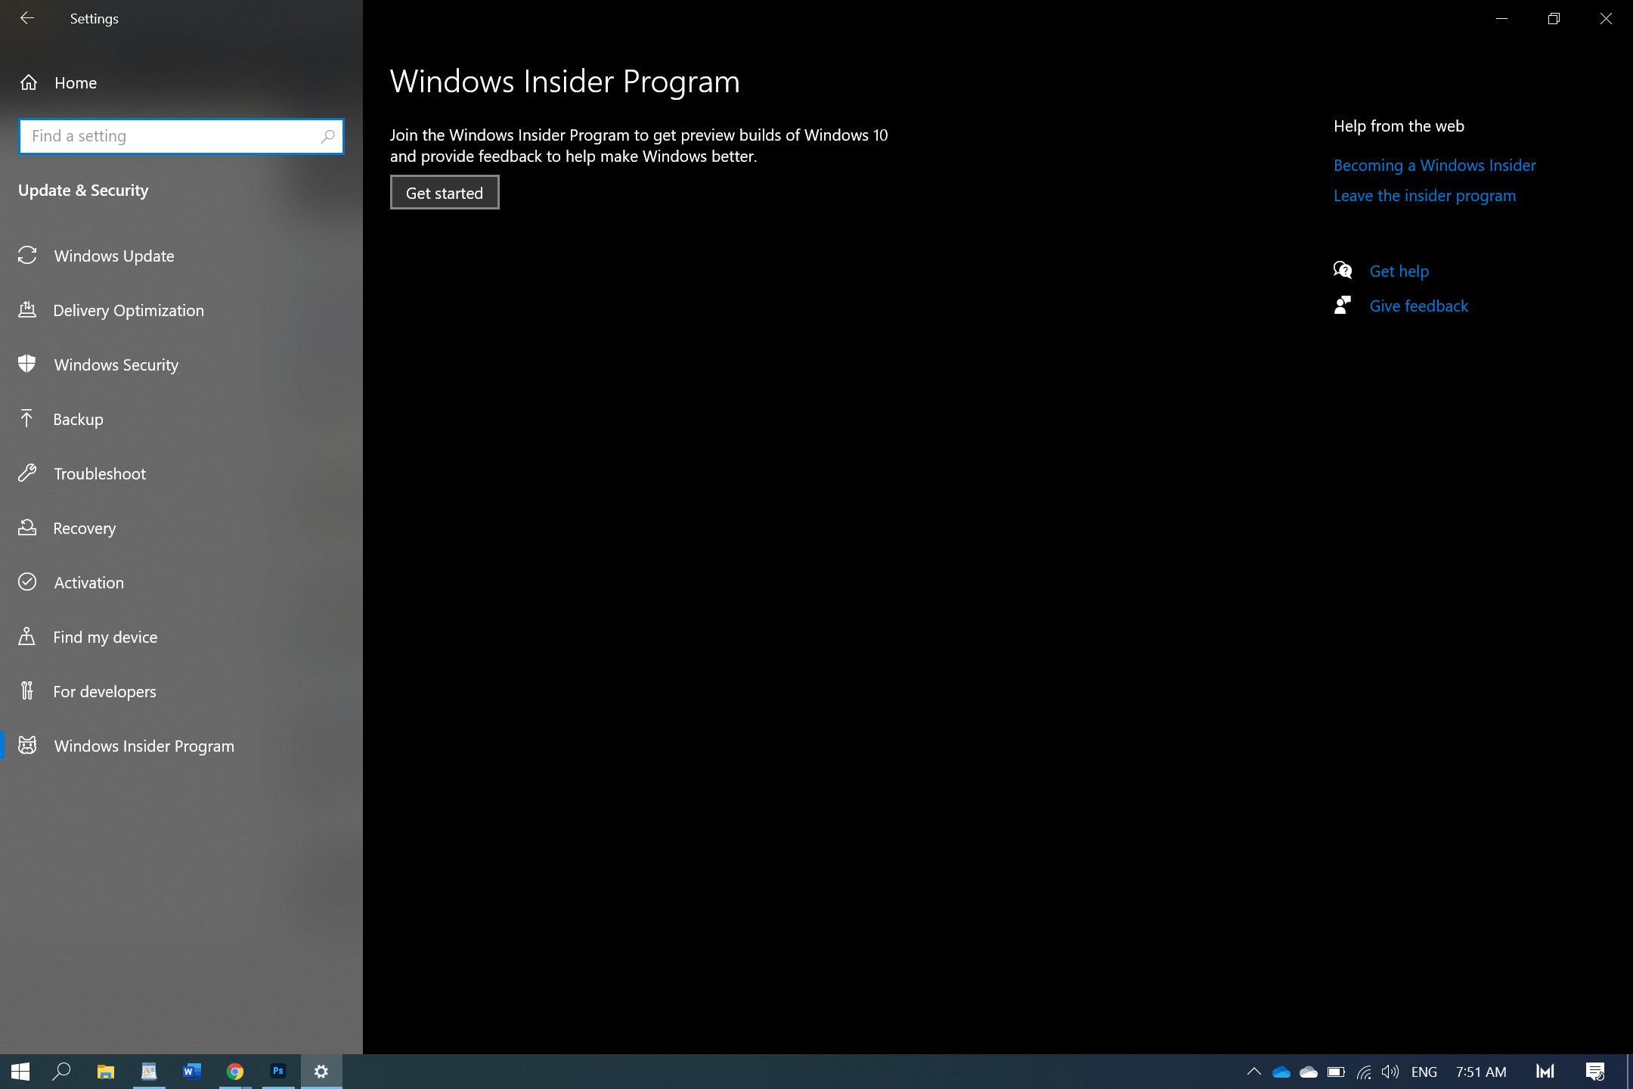
Task: Open the Wi-Fi network flyout
Action: pyautogui.click(x=1363, y=1072)
